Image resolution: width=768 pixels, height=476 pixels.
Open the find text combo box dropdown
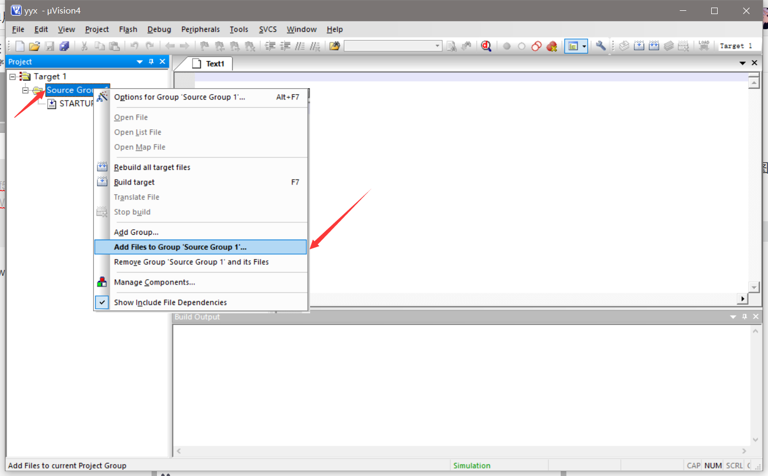click(x=437, y=46)
